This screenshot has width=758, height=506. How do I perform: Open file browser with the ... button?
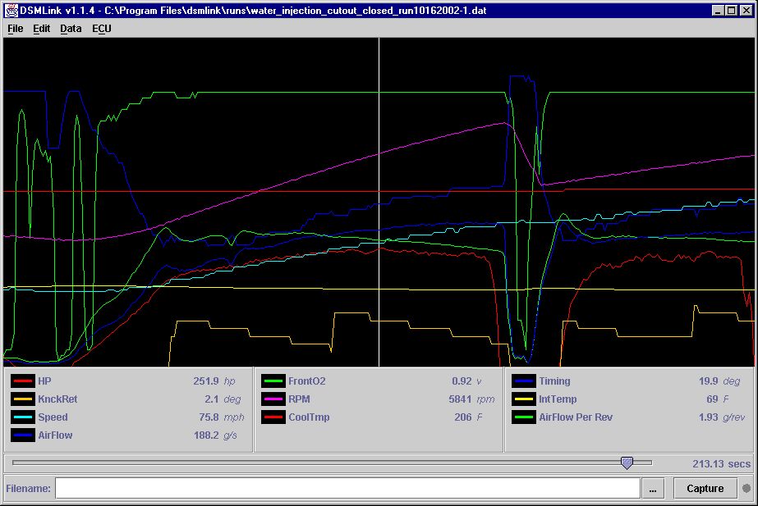(653, 488)
